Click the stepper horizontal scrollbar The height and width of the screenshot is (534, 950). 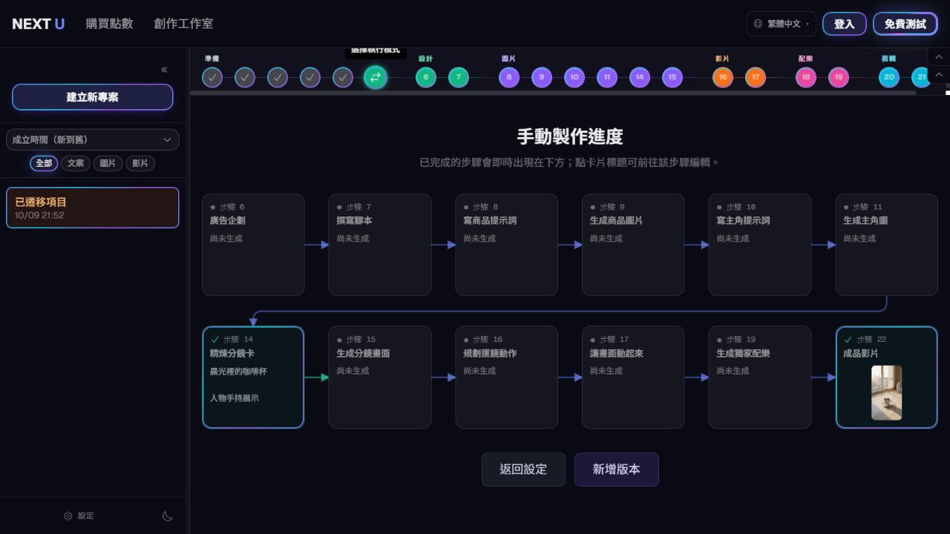tap(553, 93)
